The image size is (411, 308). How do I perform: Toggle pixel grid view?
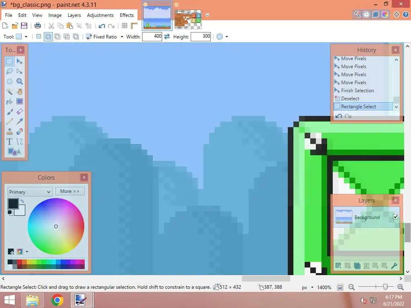pyautogui.click(x=124, y=25)
